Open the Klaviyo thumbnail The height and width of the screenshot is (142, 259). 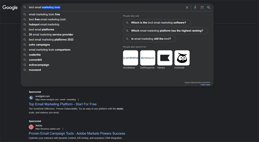pyautogui.click(x=165, y=58)
